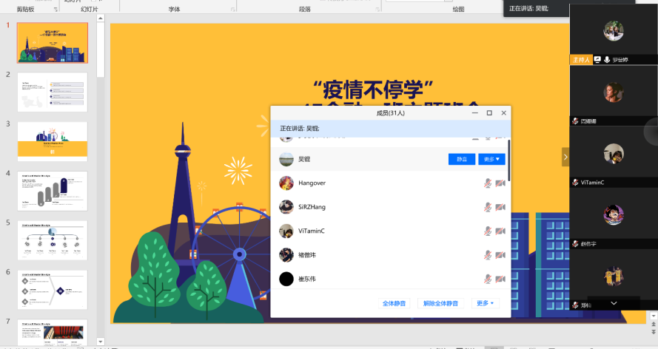The width and height of the screenshot is (658, 349).
Task: Click the 全体静音 button
Action: [x=395, y=303]
